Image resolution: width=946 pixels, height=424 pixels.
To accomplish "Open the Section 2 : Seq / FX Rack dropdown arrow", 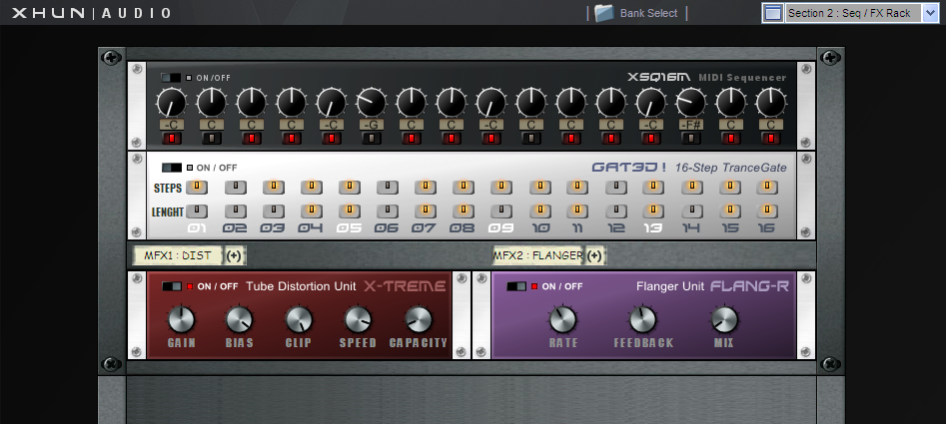I will [x=930, y=13].
